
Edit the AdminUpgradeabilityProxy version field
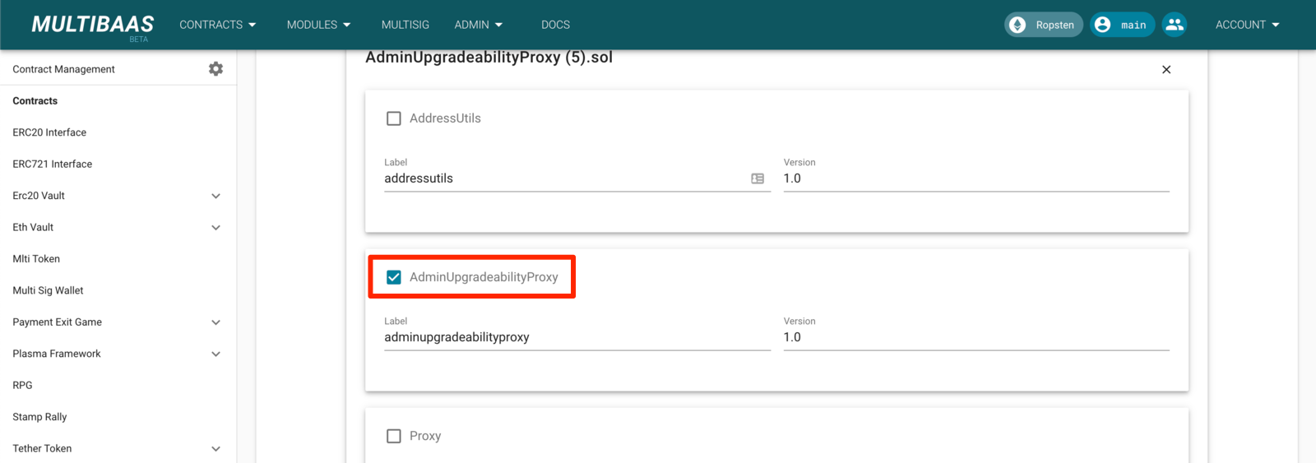coord(976,337)
